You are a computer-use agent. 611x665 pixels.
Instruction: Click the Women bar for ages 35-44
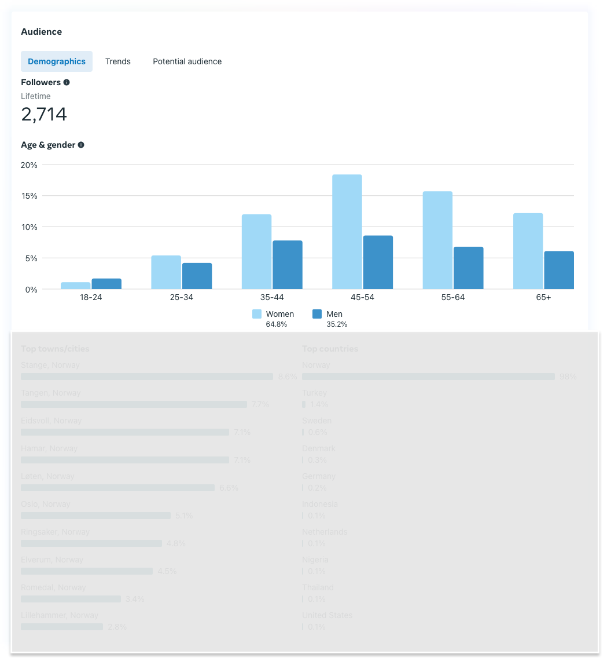tap(256, 251)
